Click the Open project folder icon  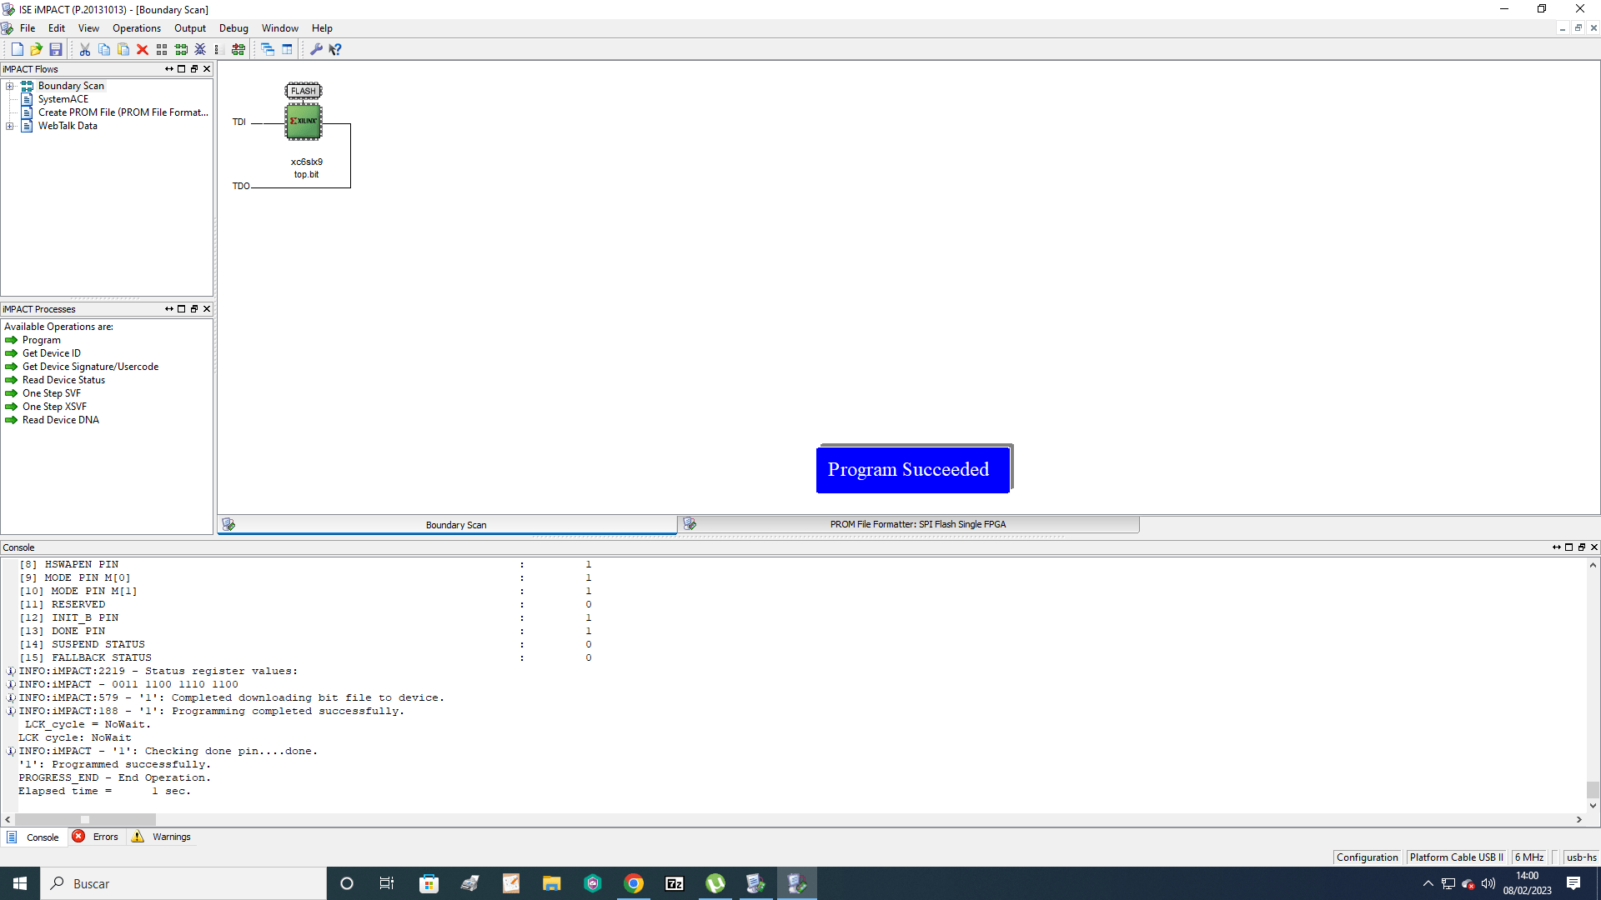tap(36, 49)
